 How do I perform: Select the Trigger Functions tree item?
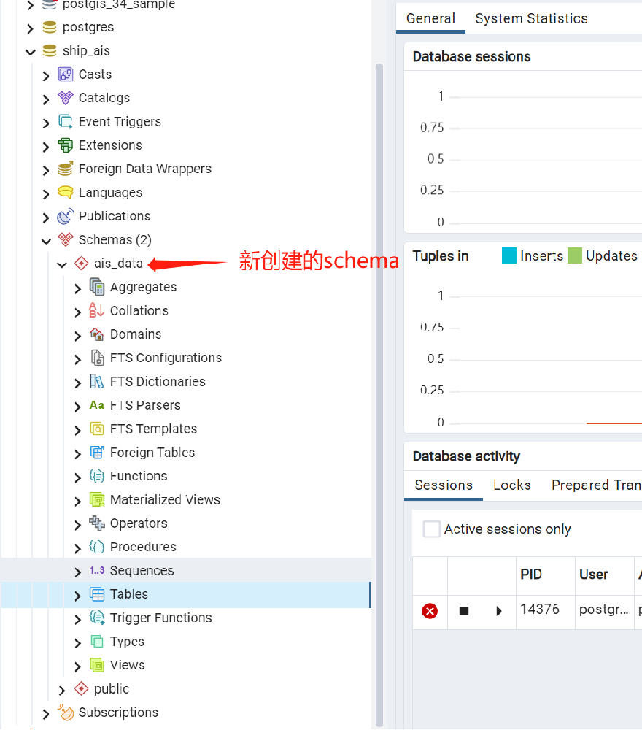point(161,618)
